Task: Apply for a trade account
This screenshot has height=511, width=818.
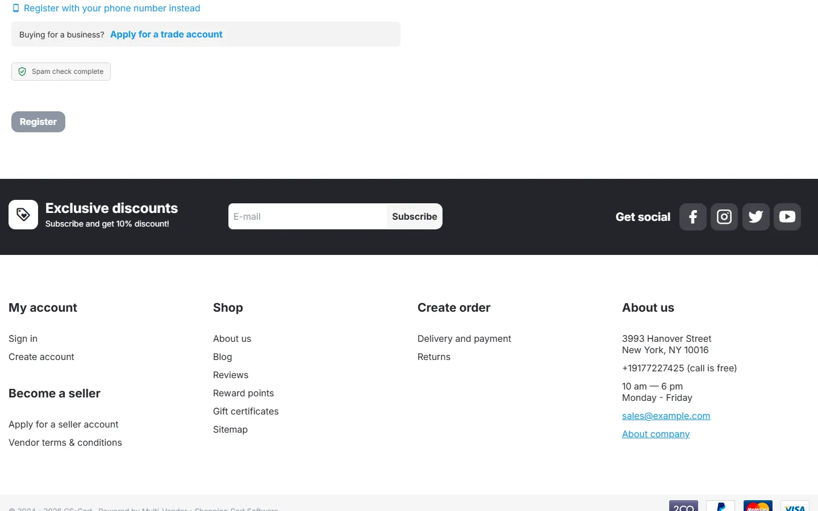Action: [x=166, y=35]
